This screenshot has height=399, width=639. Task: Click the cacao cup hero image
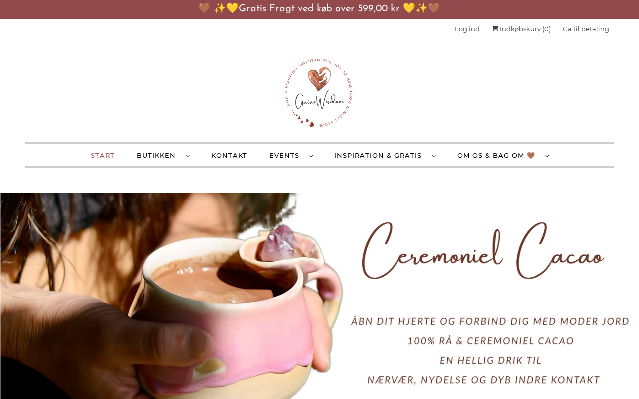tap(319, 296)
